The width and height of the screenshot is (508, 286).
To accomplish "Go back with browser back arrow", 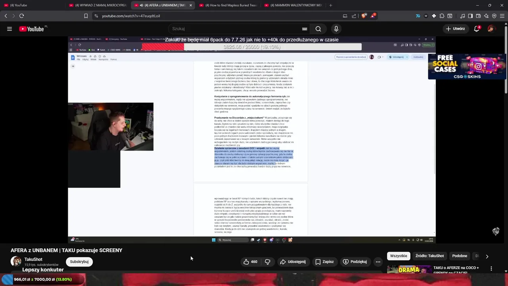I will tap(6, 16).
